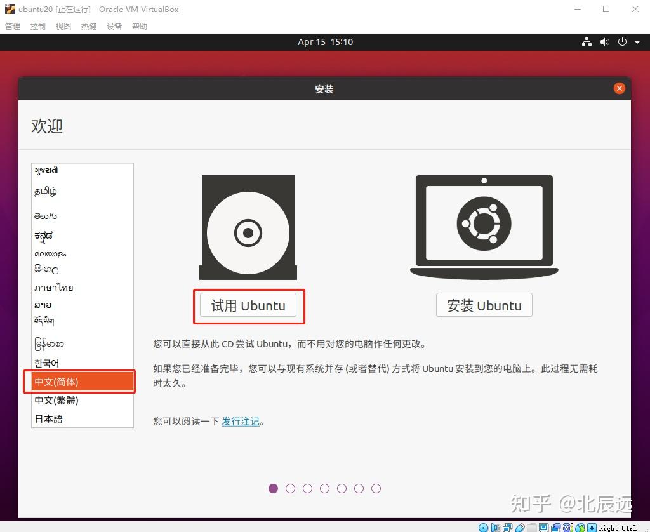Open the 设备 menu in VirtualBox
Screen dimensions: 650x532
click(x=114, y=26)
